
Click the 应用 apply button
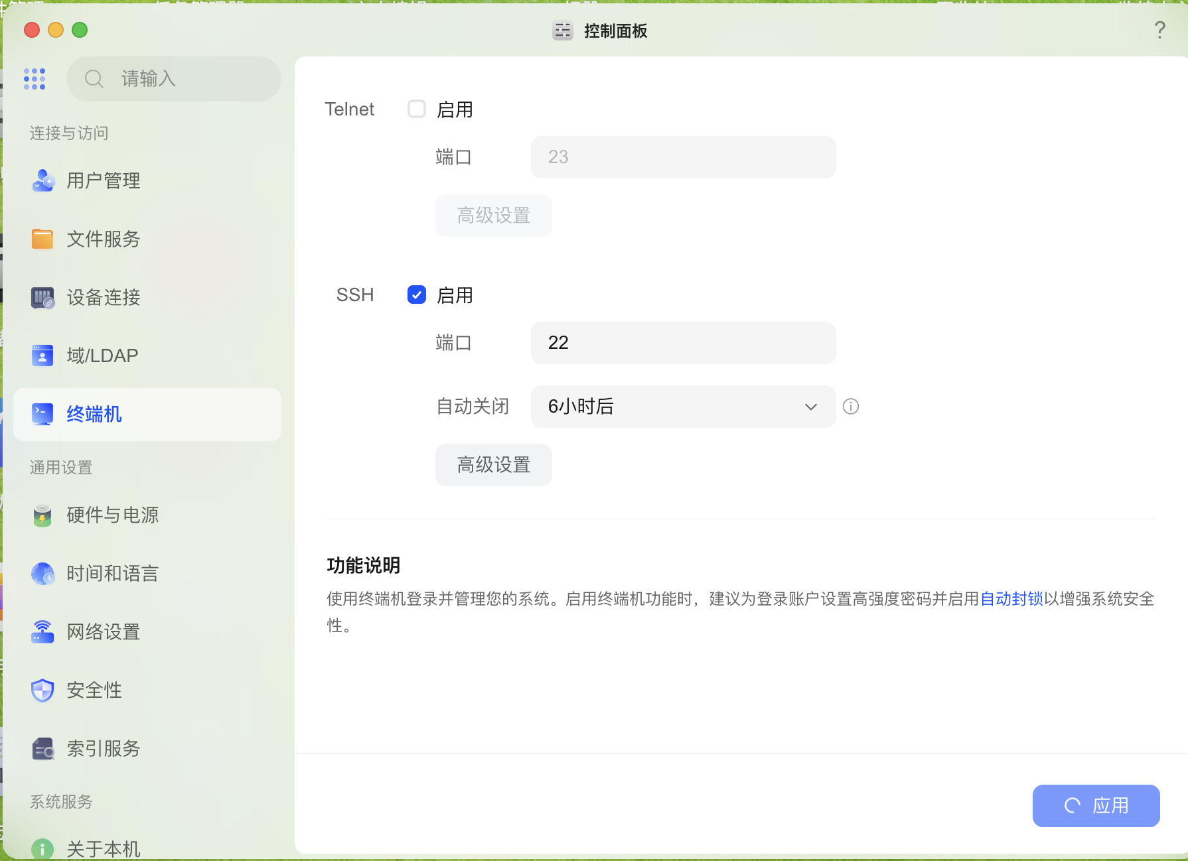(x=1096, y=806)
